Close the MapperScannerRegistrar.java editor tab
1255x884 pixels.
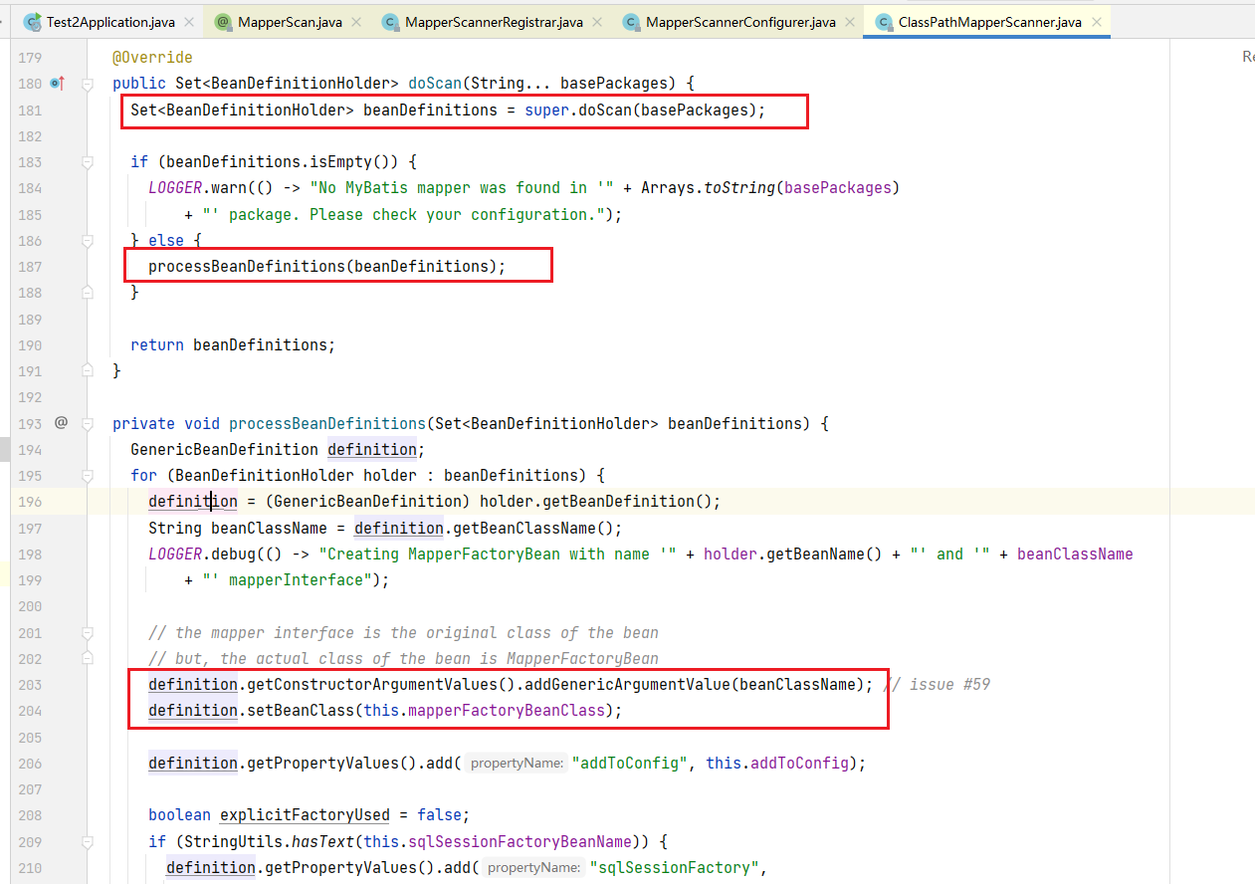pos(597,22)
